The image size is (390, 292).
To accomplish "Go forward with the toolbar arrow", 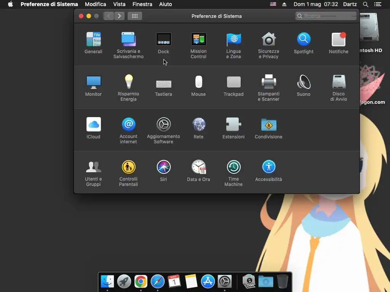I will (119, 16).
